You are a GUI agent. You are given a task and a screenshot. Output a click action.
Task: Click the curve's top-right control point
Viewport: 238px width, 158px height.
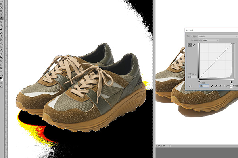pyautogui.click(x=232, y=44)
